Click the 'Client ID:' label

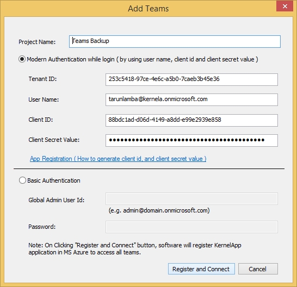click(41, 120)
